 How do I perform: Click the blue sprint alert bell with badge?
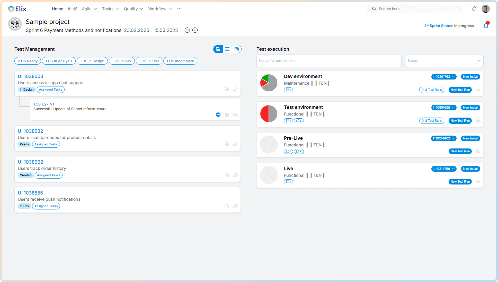(x=486, y=25)
